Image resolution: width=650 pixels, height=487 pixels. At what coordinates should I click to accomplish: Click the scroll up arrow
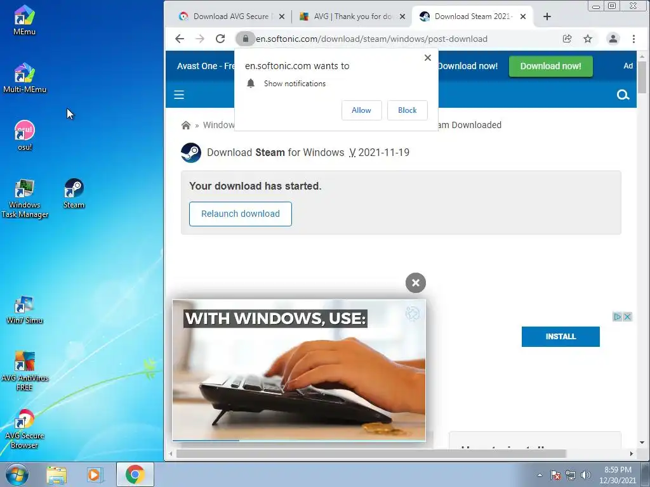[642, 56]
